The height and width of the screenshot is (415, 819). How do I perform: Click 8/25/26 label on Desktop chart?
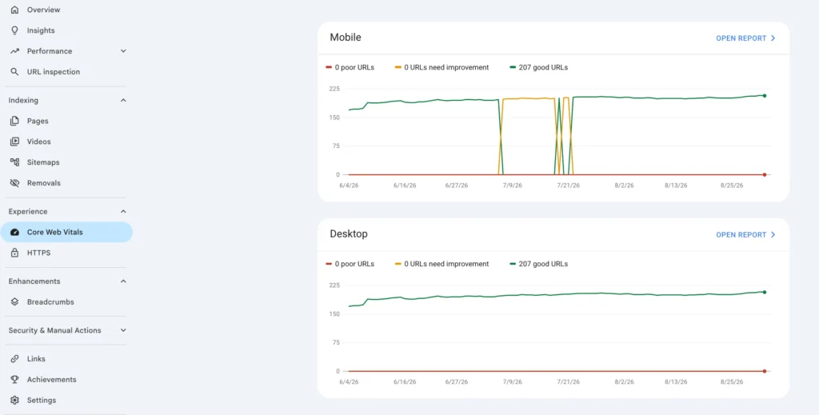pyautogui.click(x=732, y=382)
